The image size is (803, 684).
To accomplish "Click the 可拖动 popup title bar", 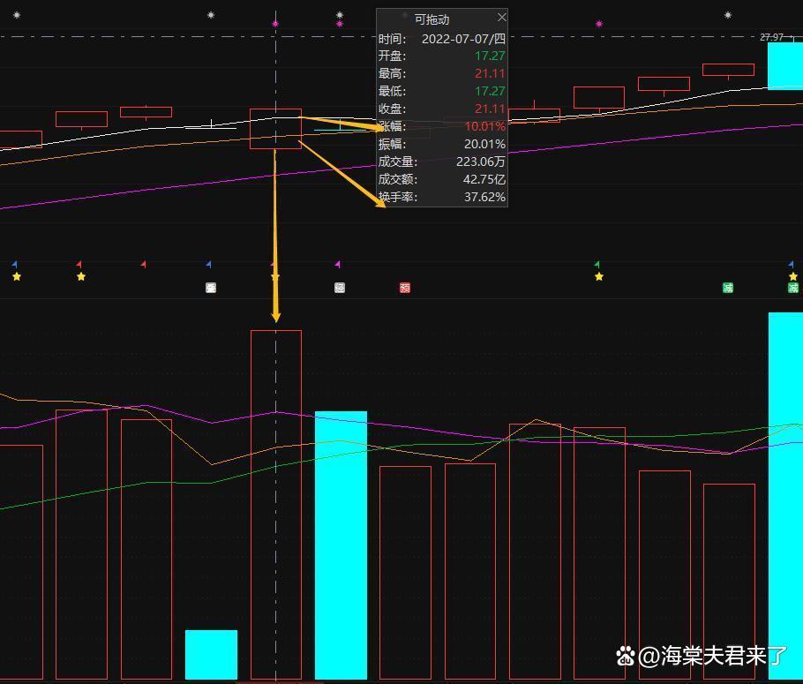I will click(x=432, y=19).
